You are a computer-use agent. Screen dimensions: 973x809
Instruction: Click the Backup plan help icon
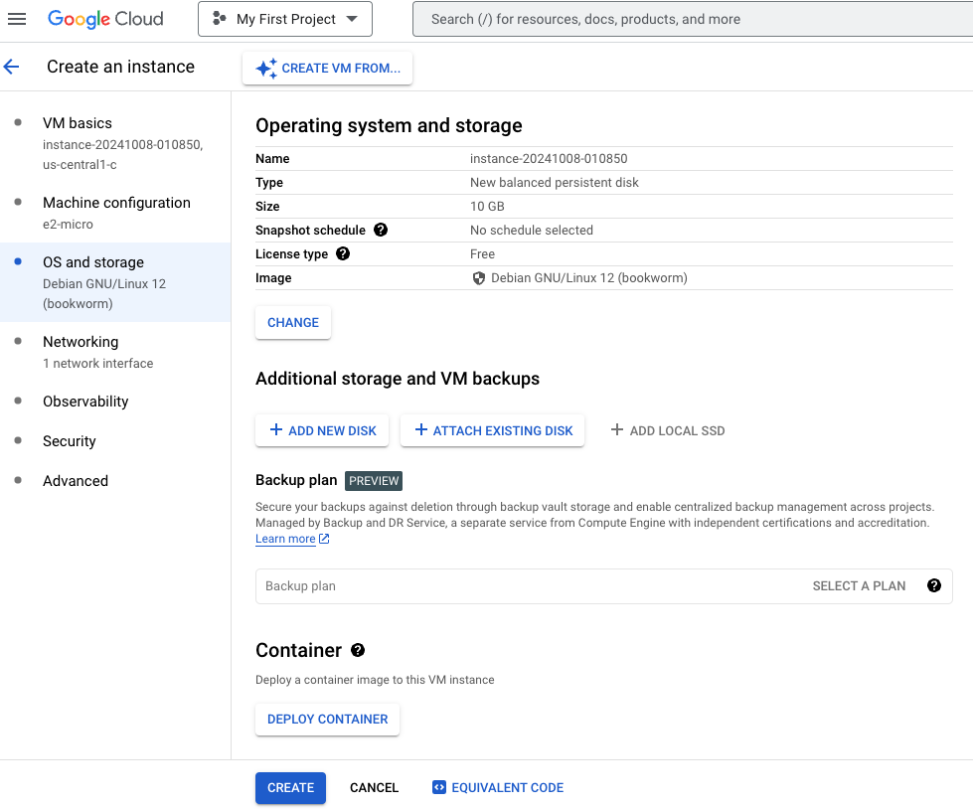click(x=934, y=585)
